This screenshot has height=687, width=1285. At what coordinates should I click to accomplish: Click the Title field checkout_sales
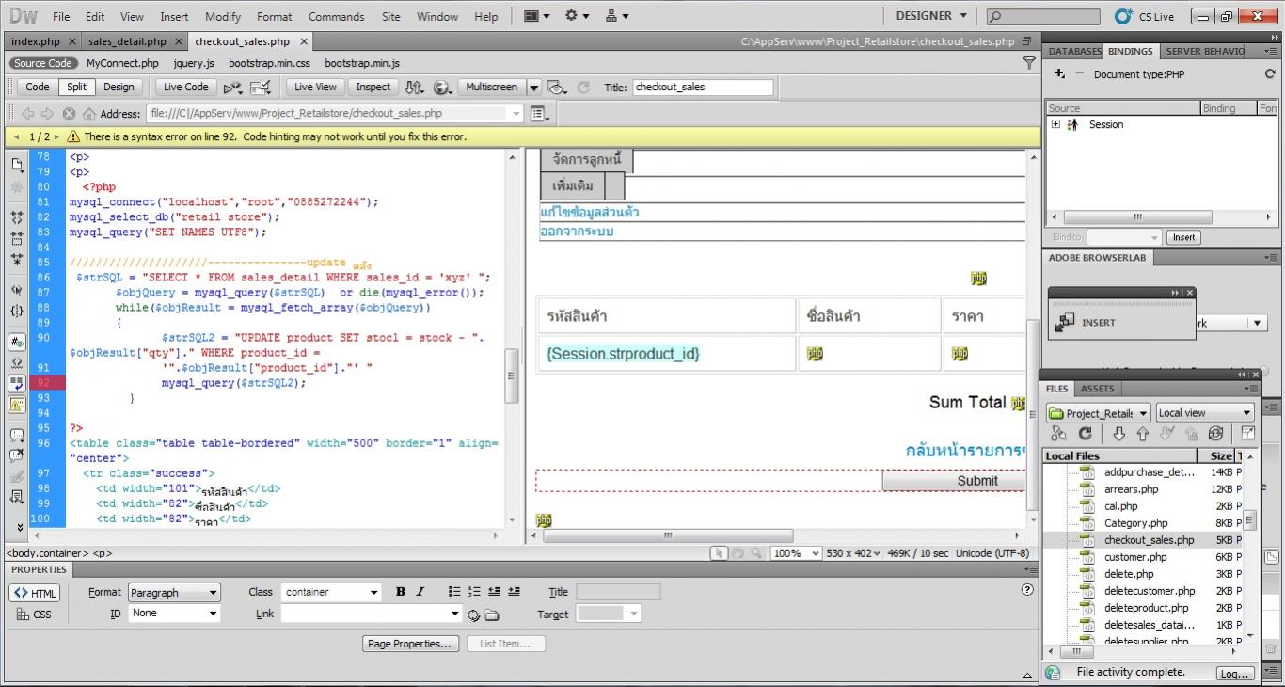703,87
